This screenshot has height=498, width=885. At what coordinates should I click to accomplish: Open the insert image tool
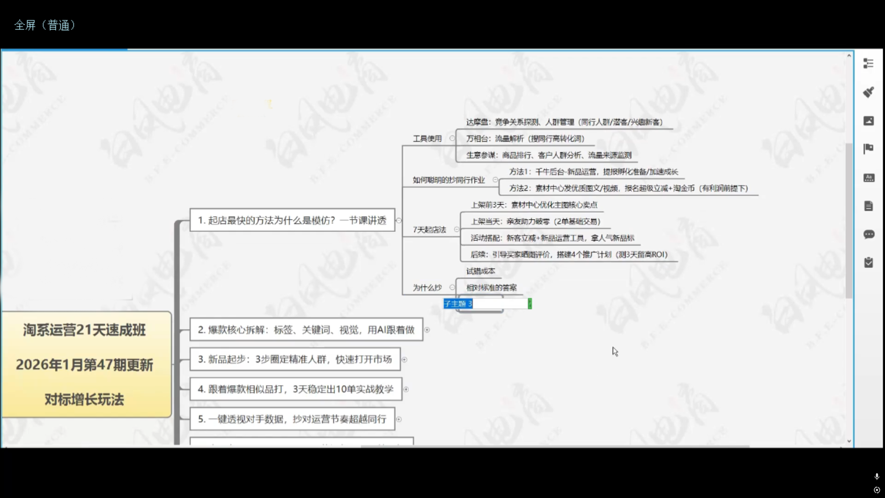click(868, 122)
